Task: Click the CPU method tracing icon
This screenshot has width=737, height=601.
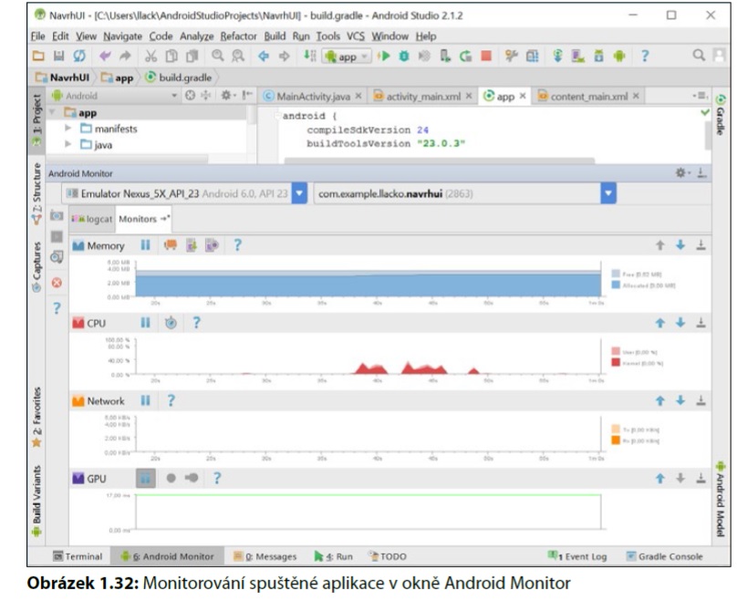Action: click(x=171, y=323)
